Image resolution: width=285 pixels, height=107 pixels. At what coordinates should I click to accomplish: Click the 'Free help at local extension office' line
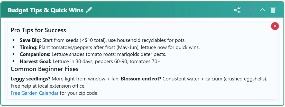click(x=48, y=86)
